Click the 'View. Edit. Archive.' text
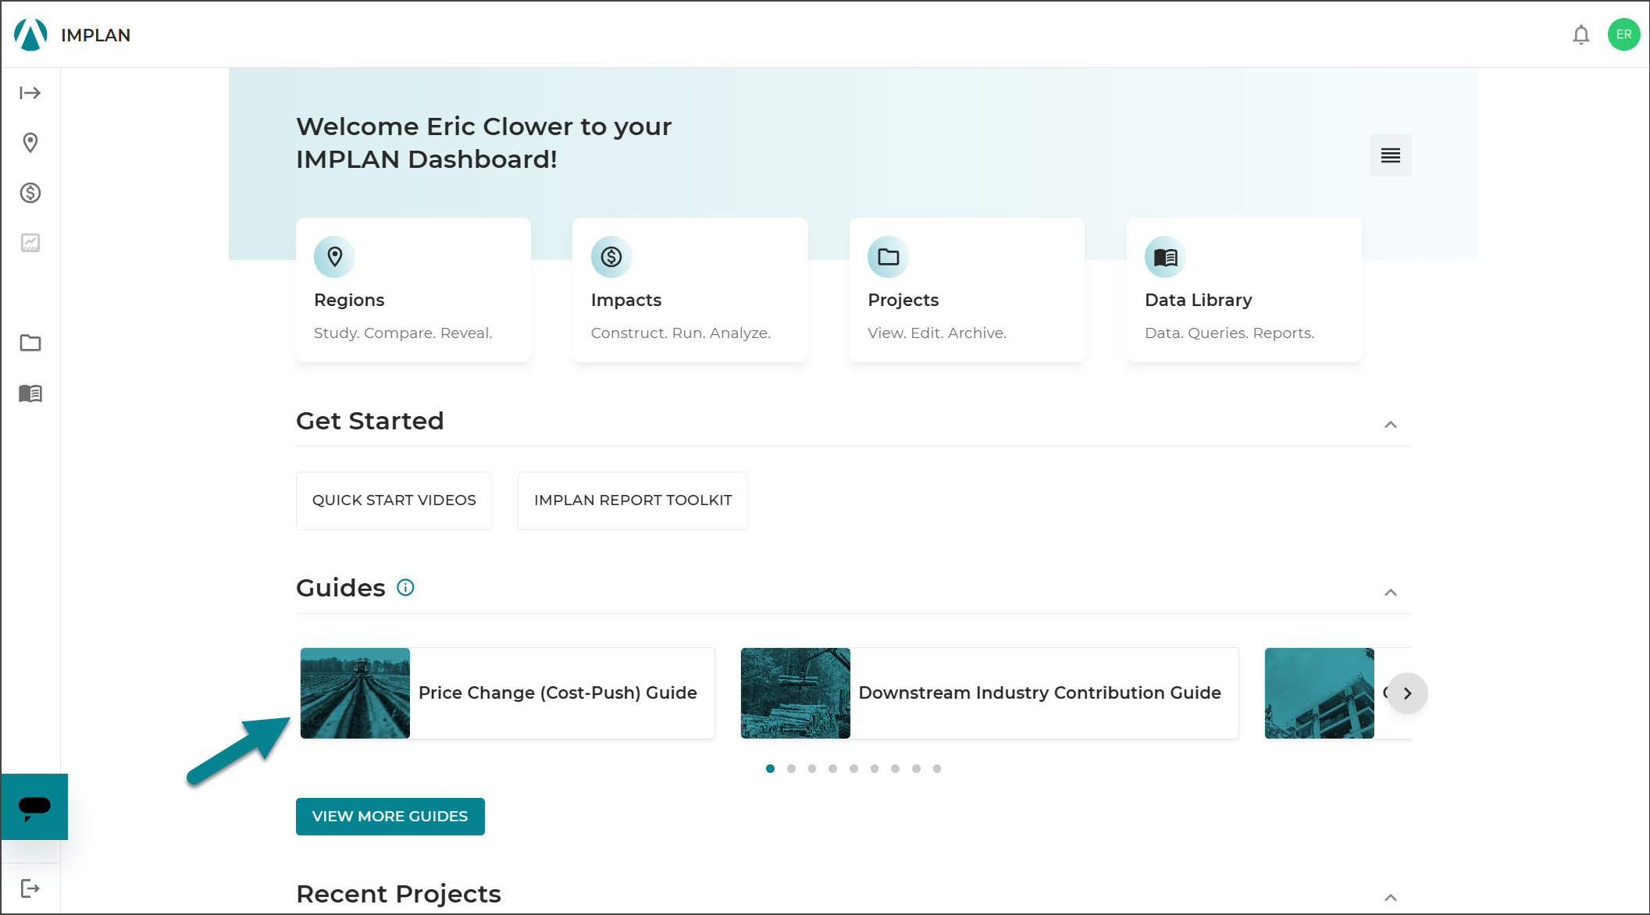Image resolution: width=1650 pixels, height=915 pixels. 937,333
